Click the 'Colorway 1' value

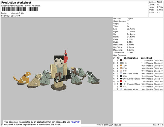(15, 16)
